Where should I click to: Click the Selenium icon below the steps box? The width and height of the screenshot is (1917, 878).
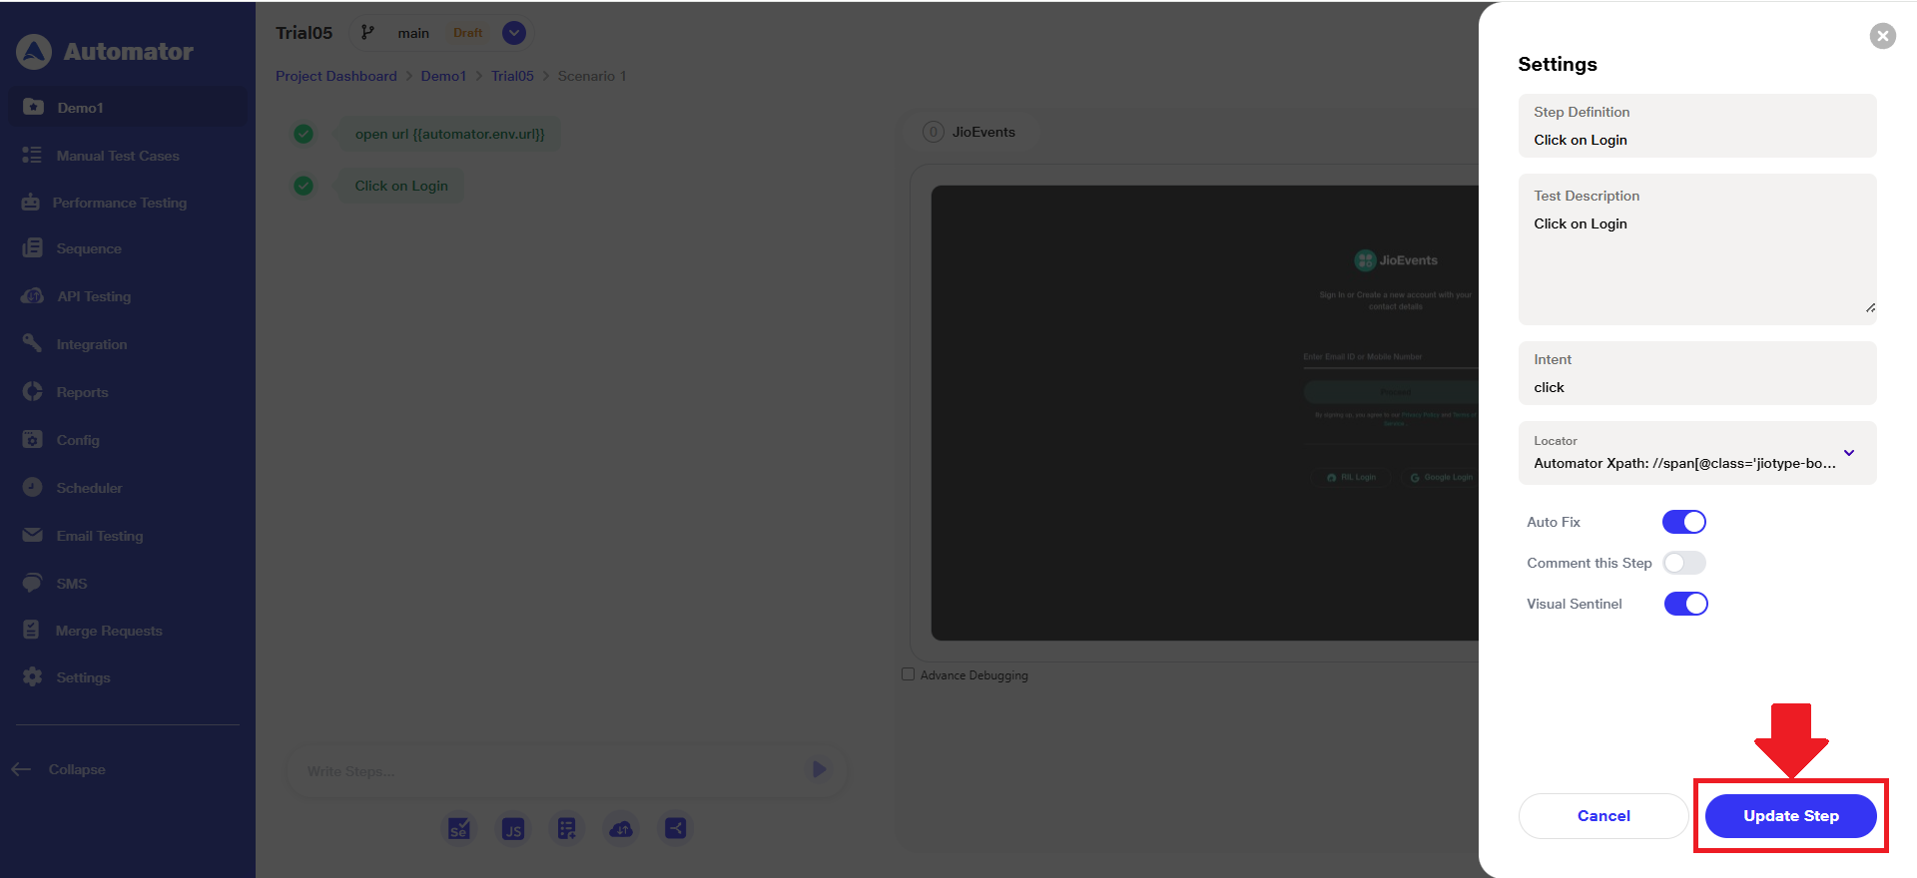459,829
